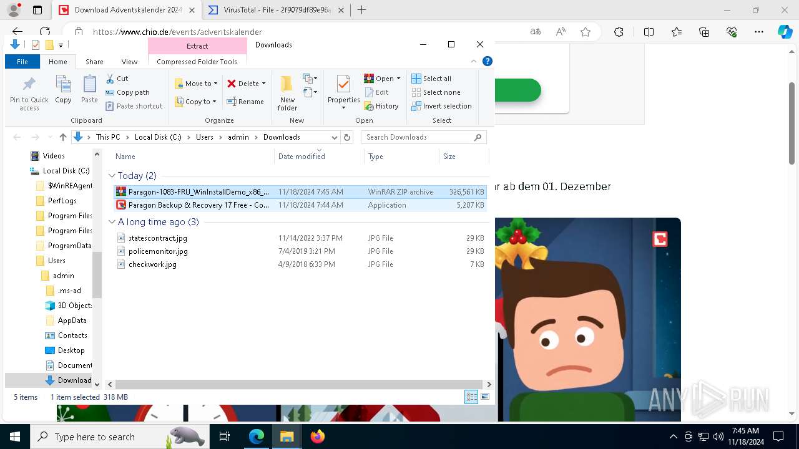This screenshot has height=449, width=799.
Task: Switch to the View ribbon tab
Action: click(129, 62)
